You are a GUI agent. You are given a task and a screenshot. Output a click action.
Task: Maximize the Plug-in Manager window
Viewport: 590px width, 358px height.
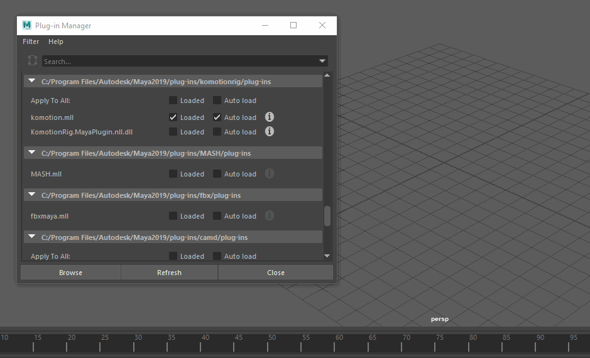[x=293, y=25]
